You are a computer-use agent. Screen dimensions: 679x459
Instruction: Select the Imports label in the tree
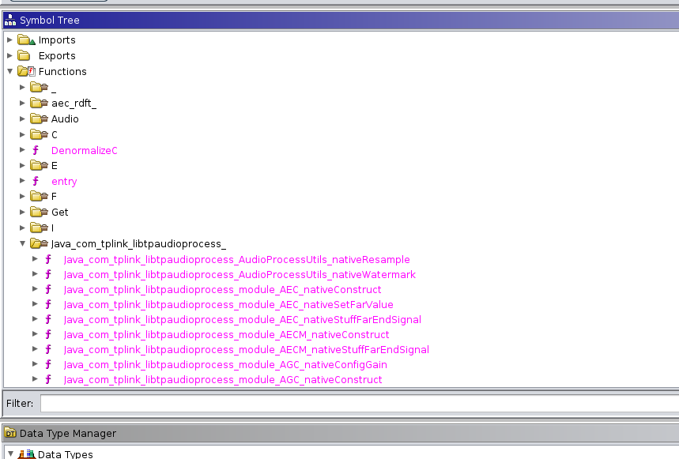pyautogui.click(x=57, y=40)
